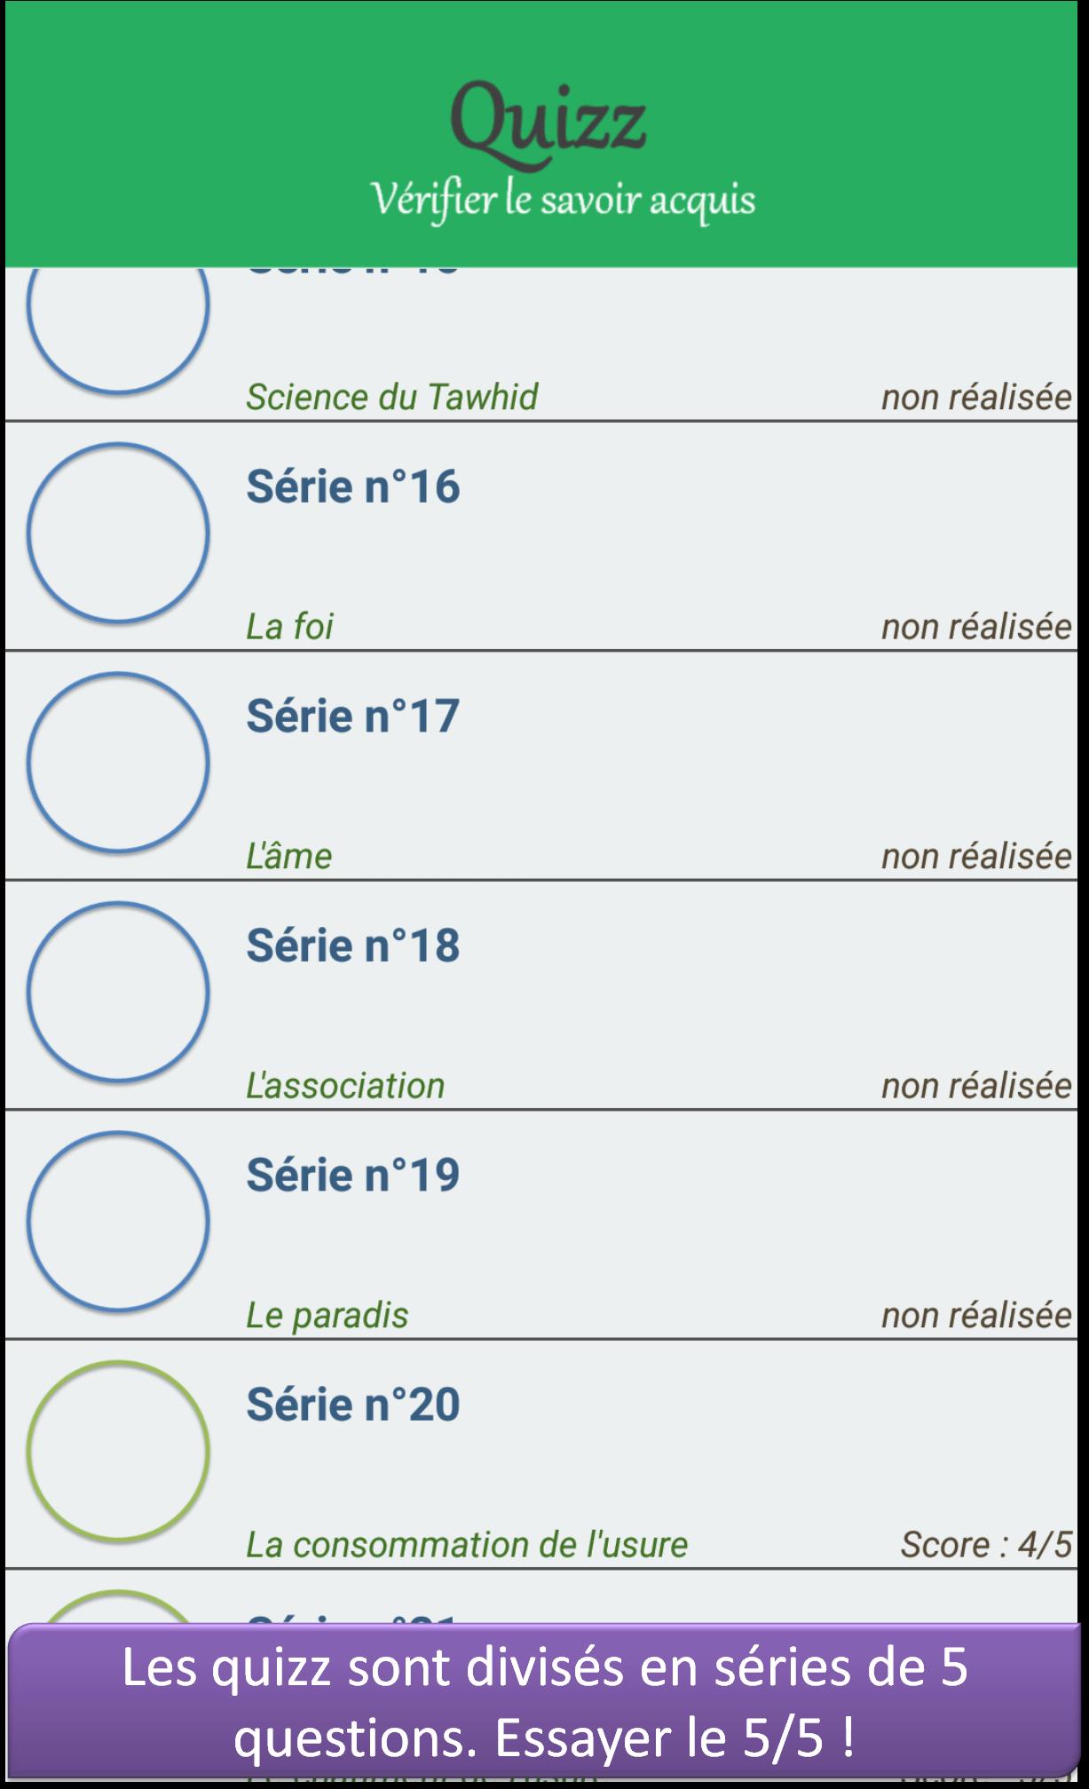Tap the L'association topic label
Screen dimensions: 1089x1789
tap(345, 1086)
